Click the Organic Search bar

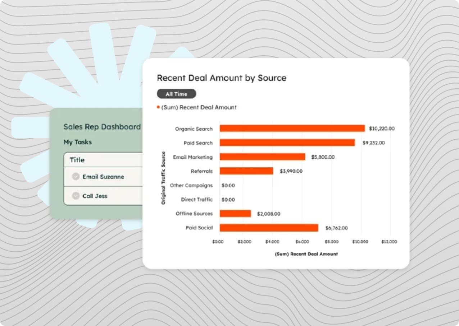tap(292, 129)
